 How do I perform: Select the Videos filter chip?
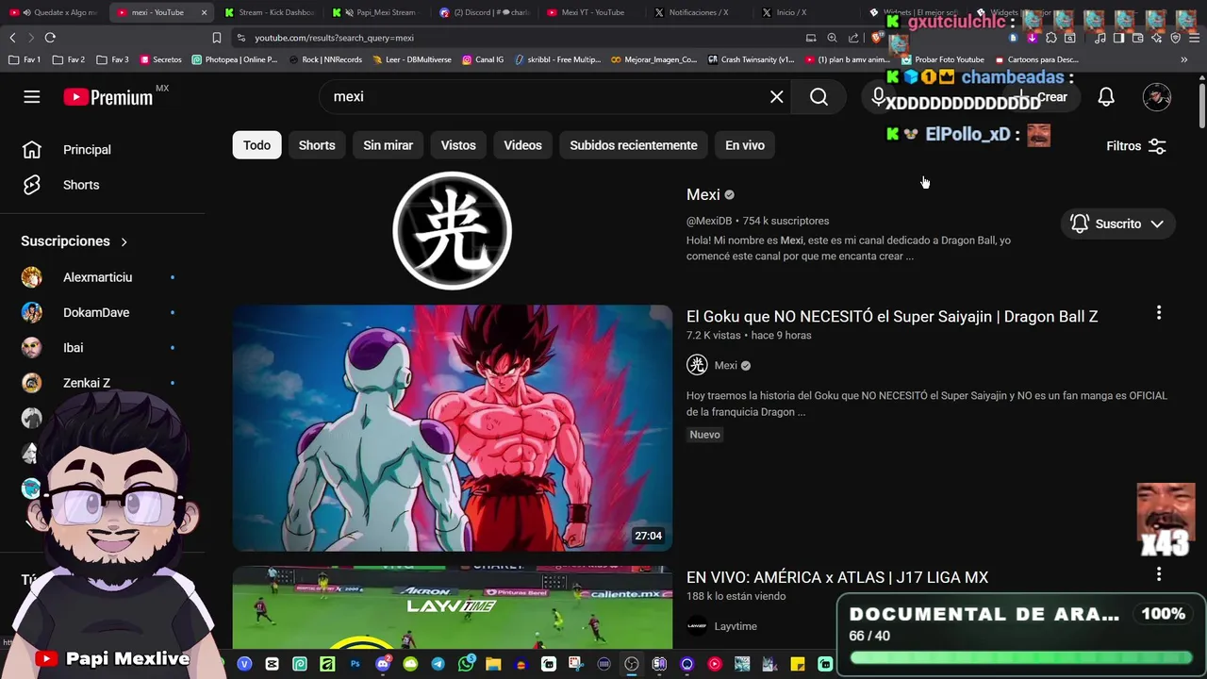pyautogui.click(x=522, y=145)
